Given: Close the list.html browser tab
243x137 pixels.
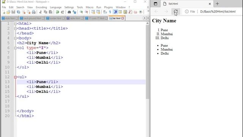Looking at the screenshot, I should [x=210, y=4].
